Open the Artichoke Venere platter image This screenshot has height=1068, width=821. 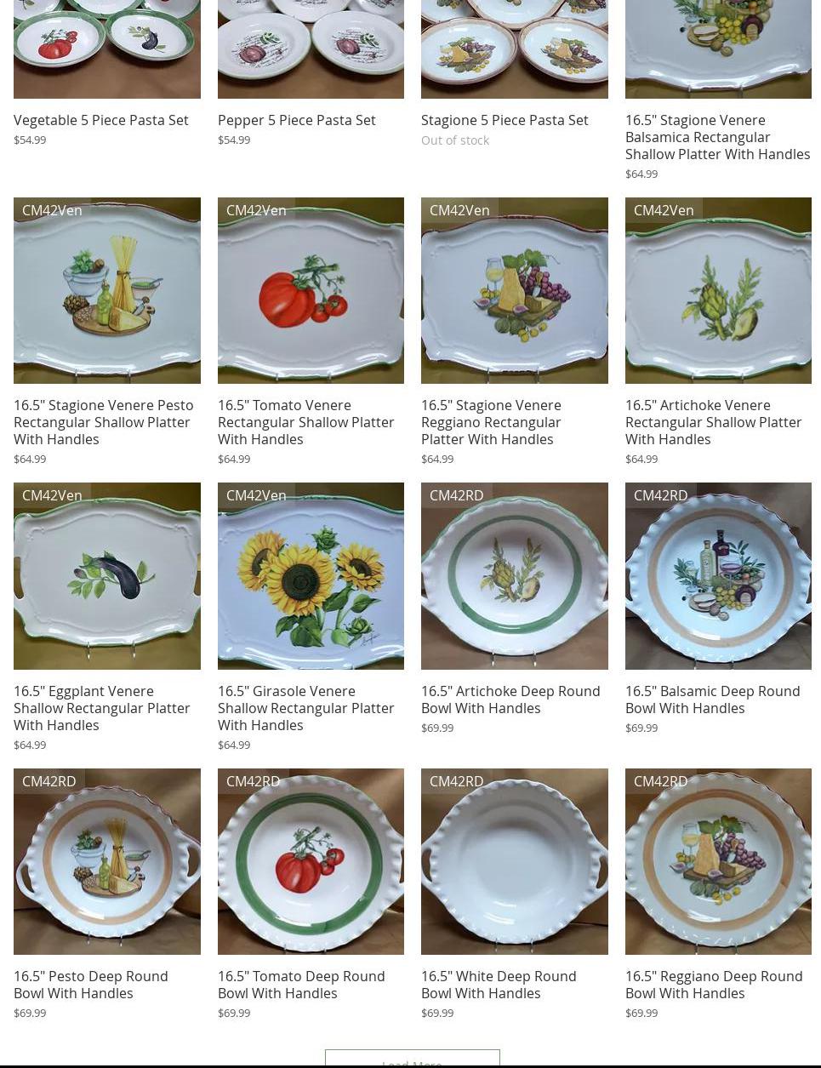click(718, 290)
